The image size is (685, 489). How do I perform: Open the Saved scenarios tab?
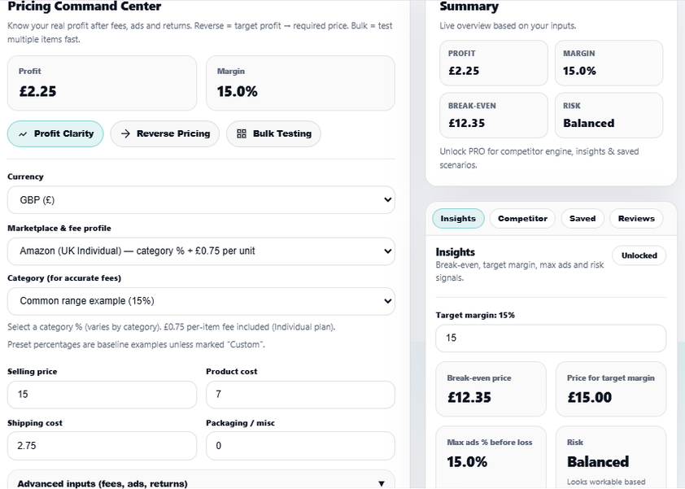(x=582, y=218)
